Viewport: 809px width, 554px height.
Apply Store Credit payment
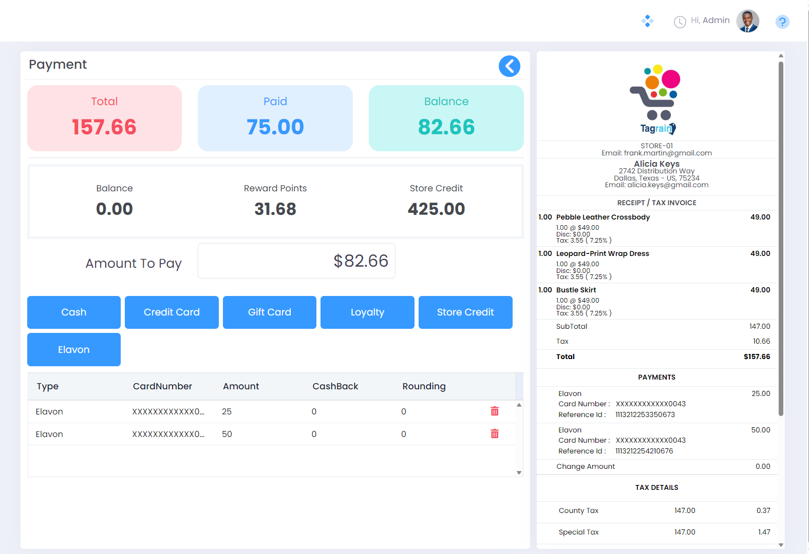pos(465,312)
